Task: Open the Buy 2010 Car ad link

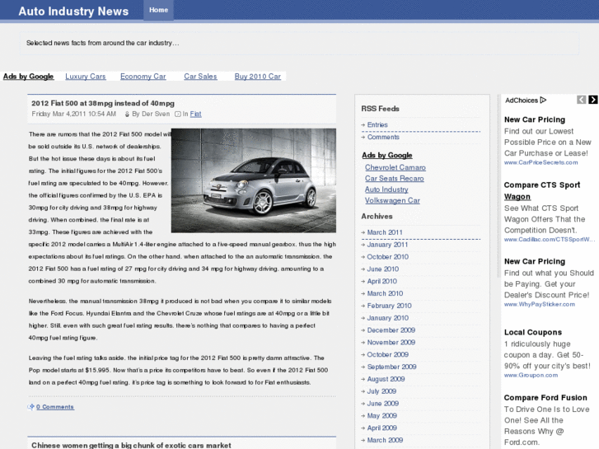Action: coord(257,77)
